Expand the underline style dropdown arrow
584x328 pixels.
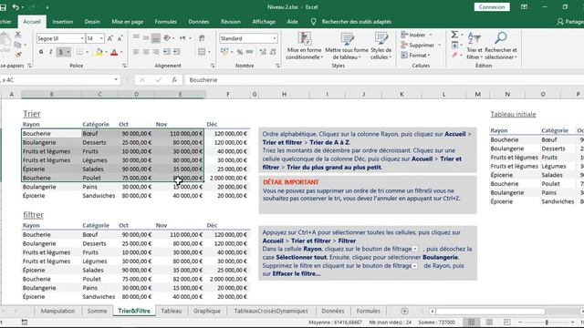(68, 52)
